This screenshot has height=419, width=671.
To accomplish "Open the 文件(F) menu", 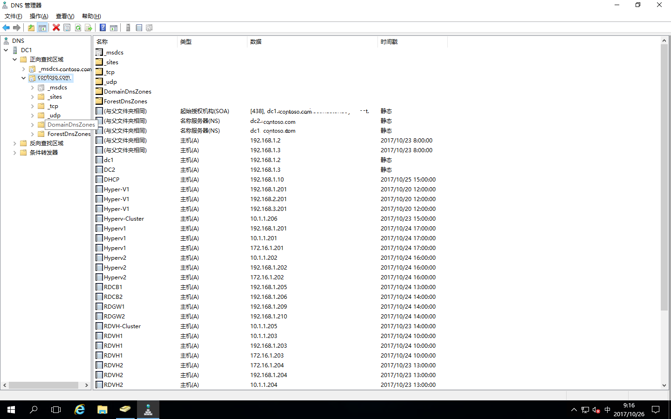I will [x=14, y=16].
